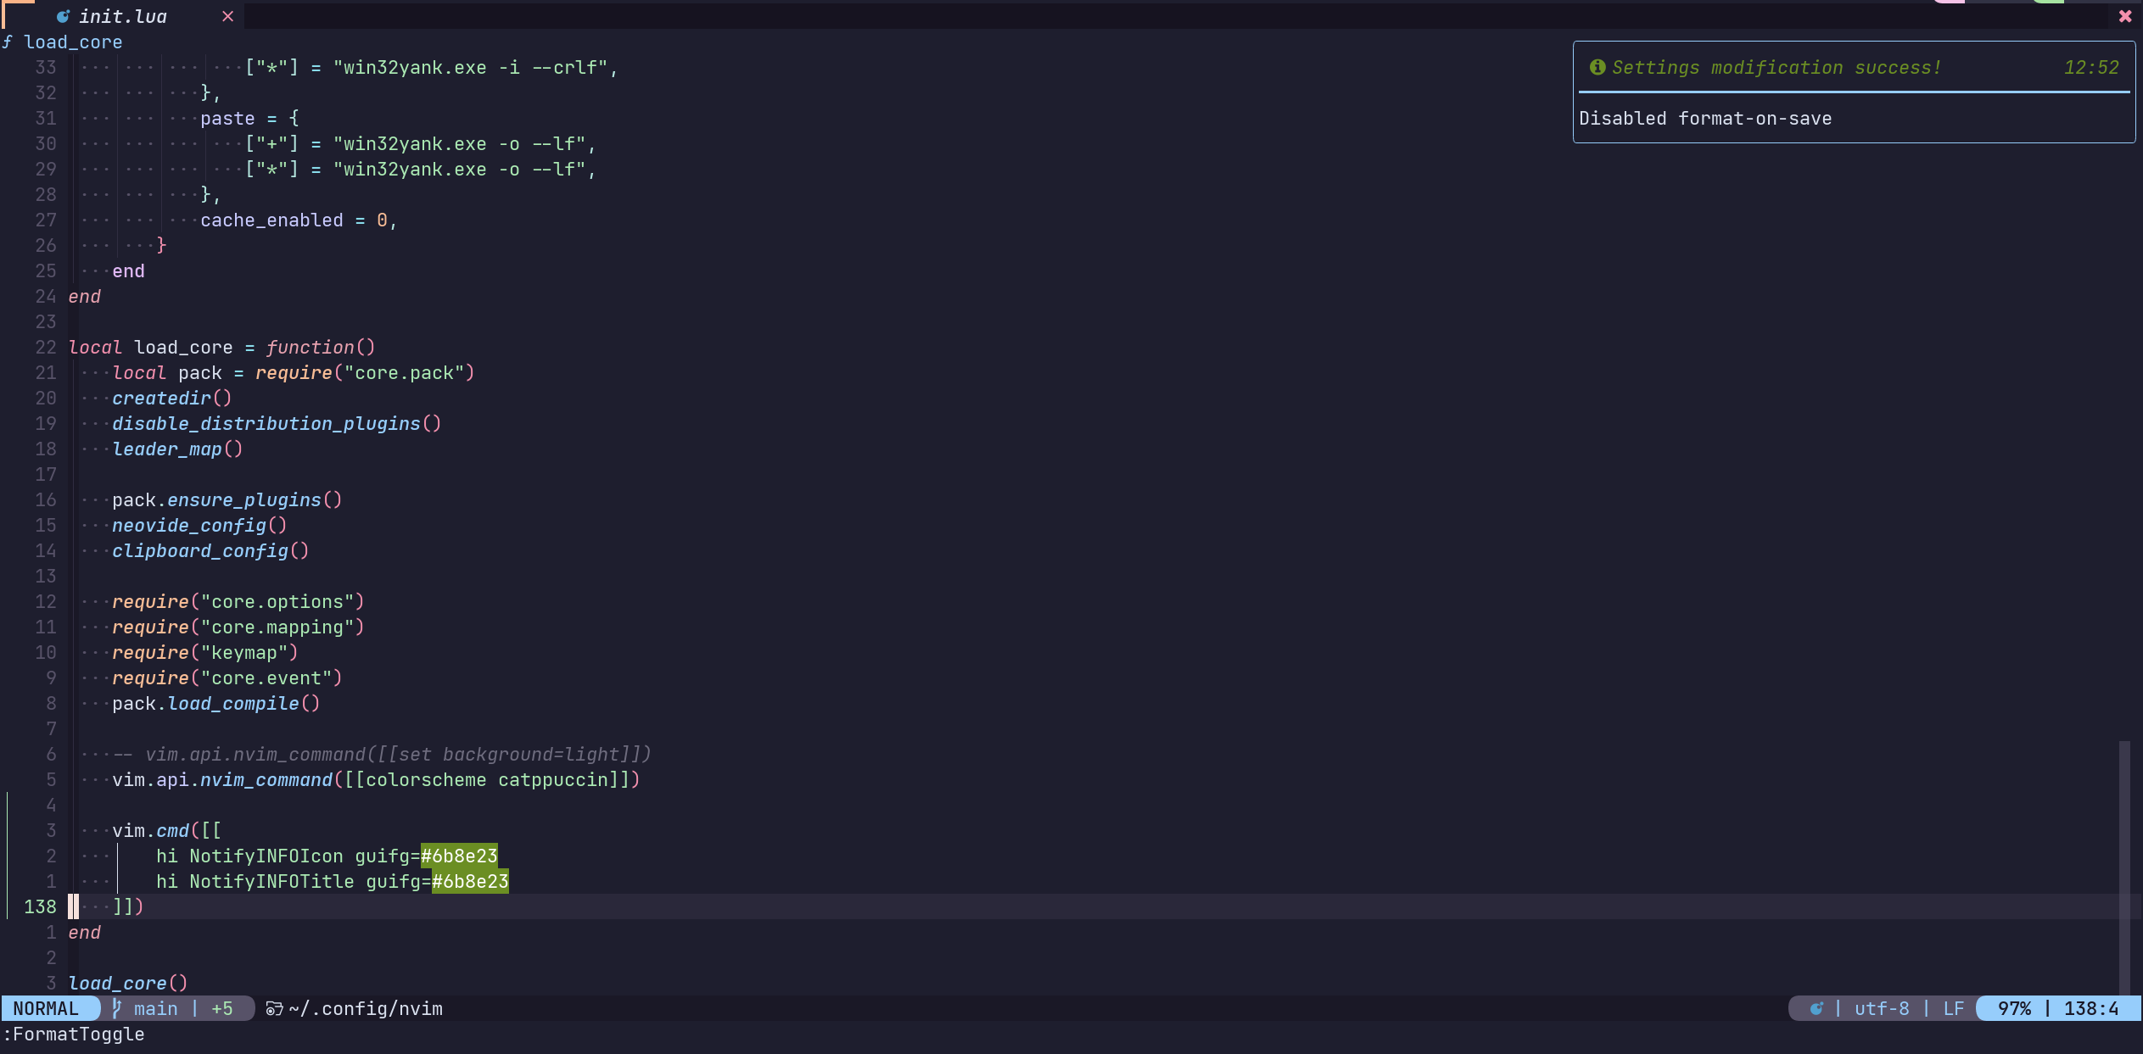Select the #6b8e23 highlight on NotifyINFOIcon line
Image resolution: width=2143 pixels, height=1054 pixels.
[459, 856]
